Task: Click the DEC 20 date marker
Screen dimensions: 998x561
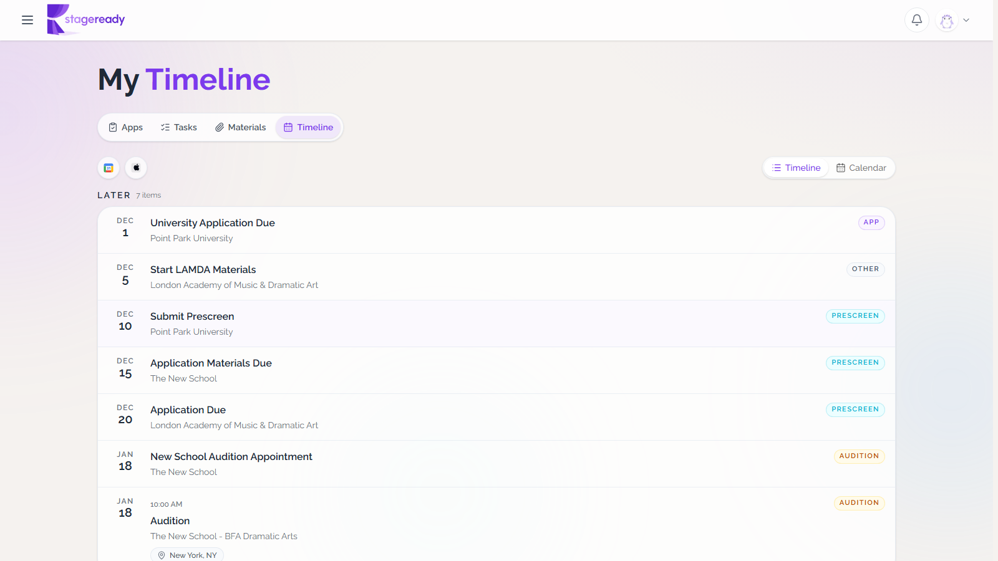Action: tap(125, 415)
